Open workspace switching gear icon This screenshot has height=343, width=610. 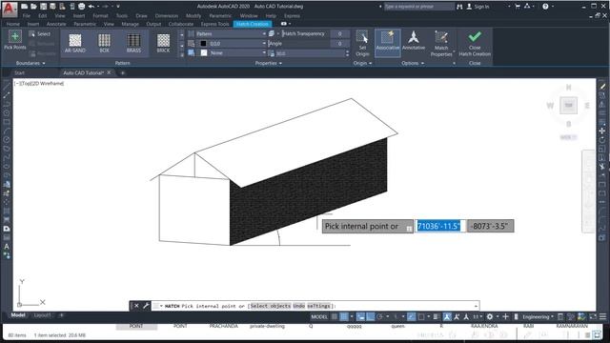click(x=490, y=317)
